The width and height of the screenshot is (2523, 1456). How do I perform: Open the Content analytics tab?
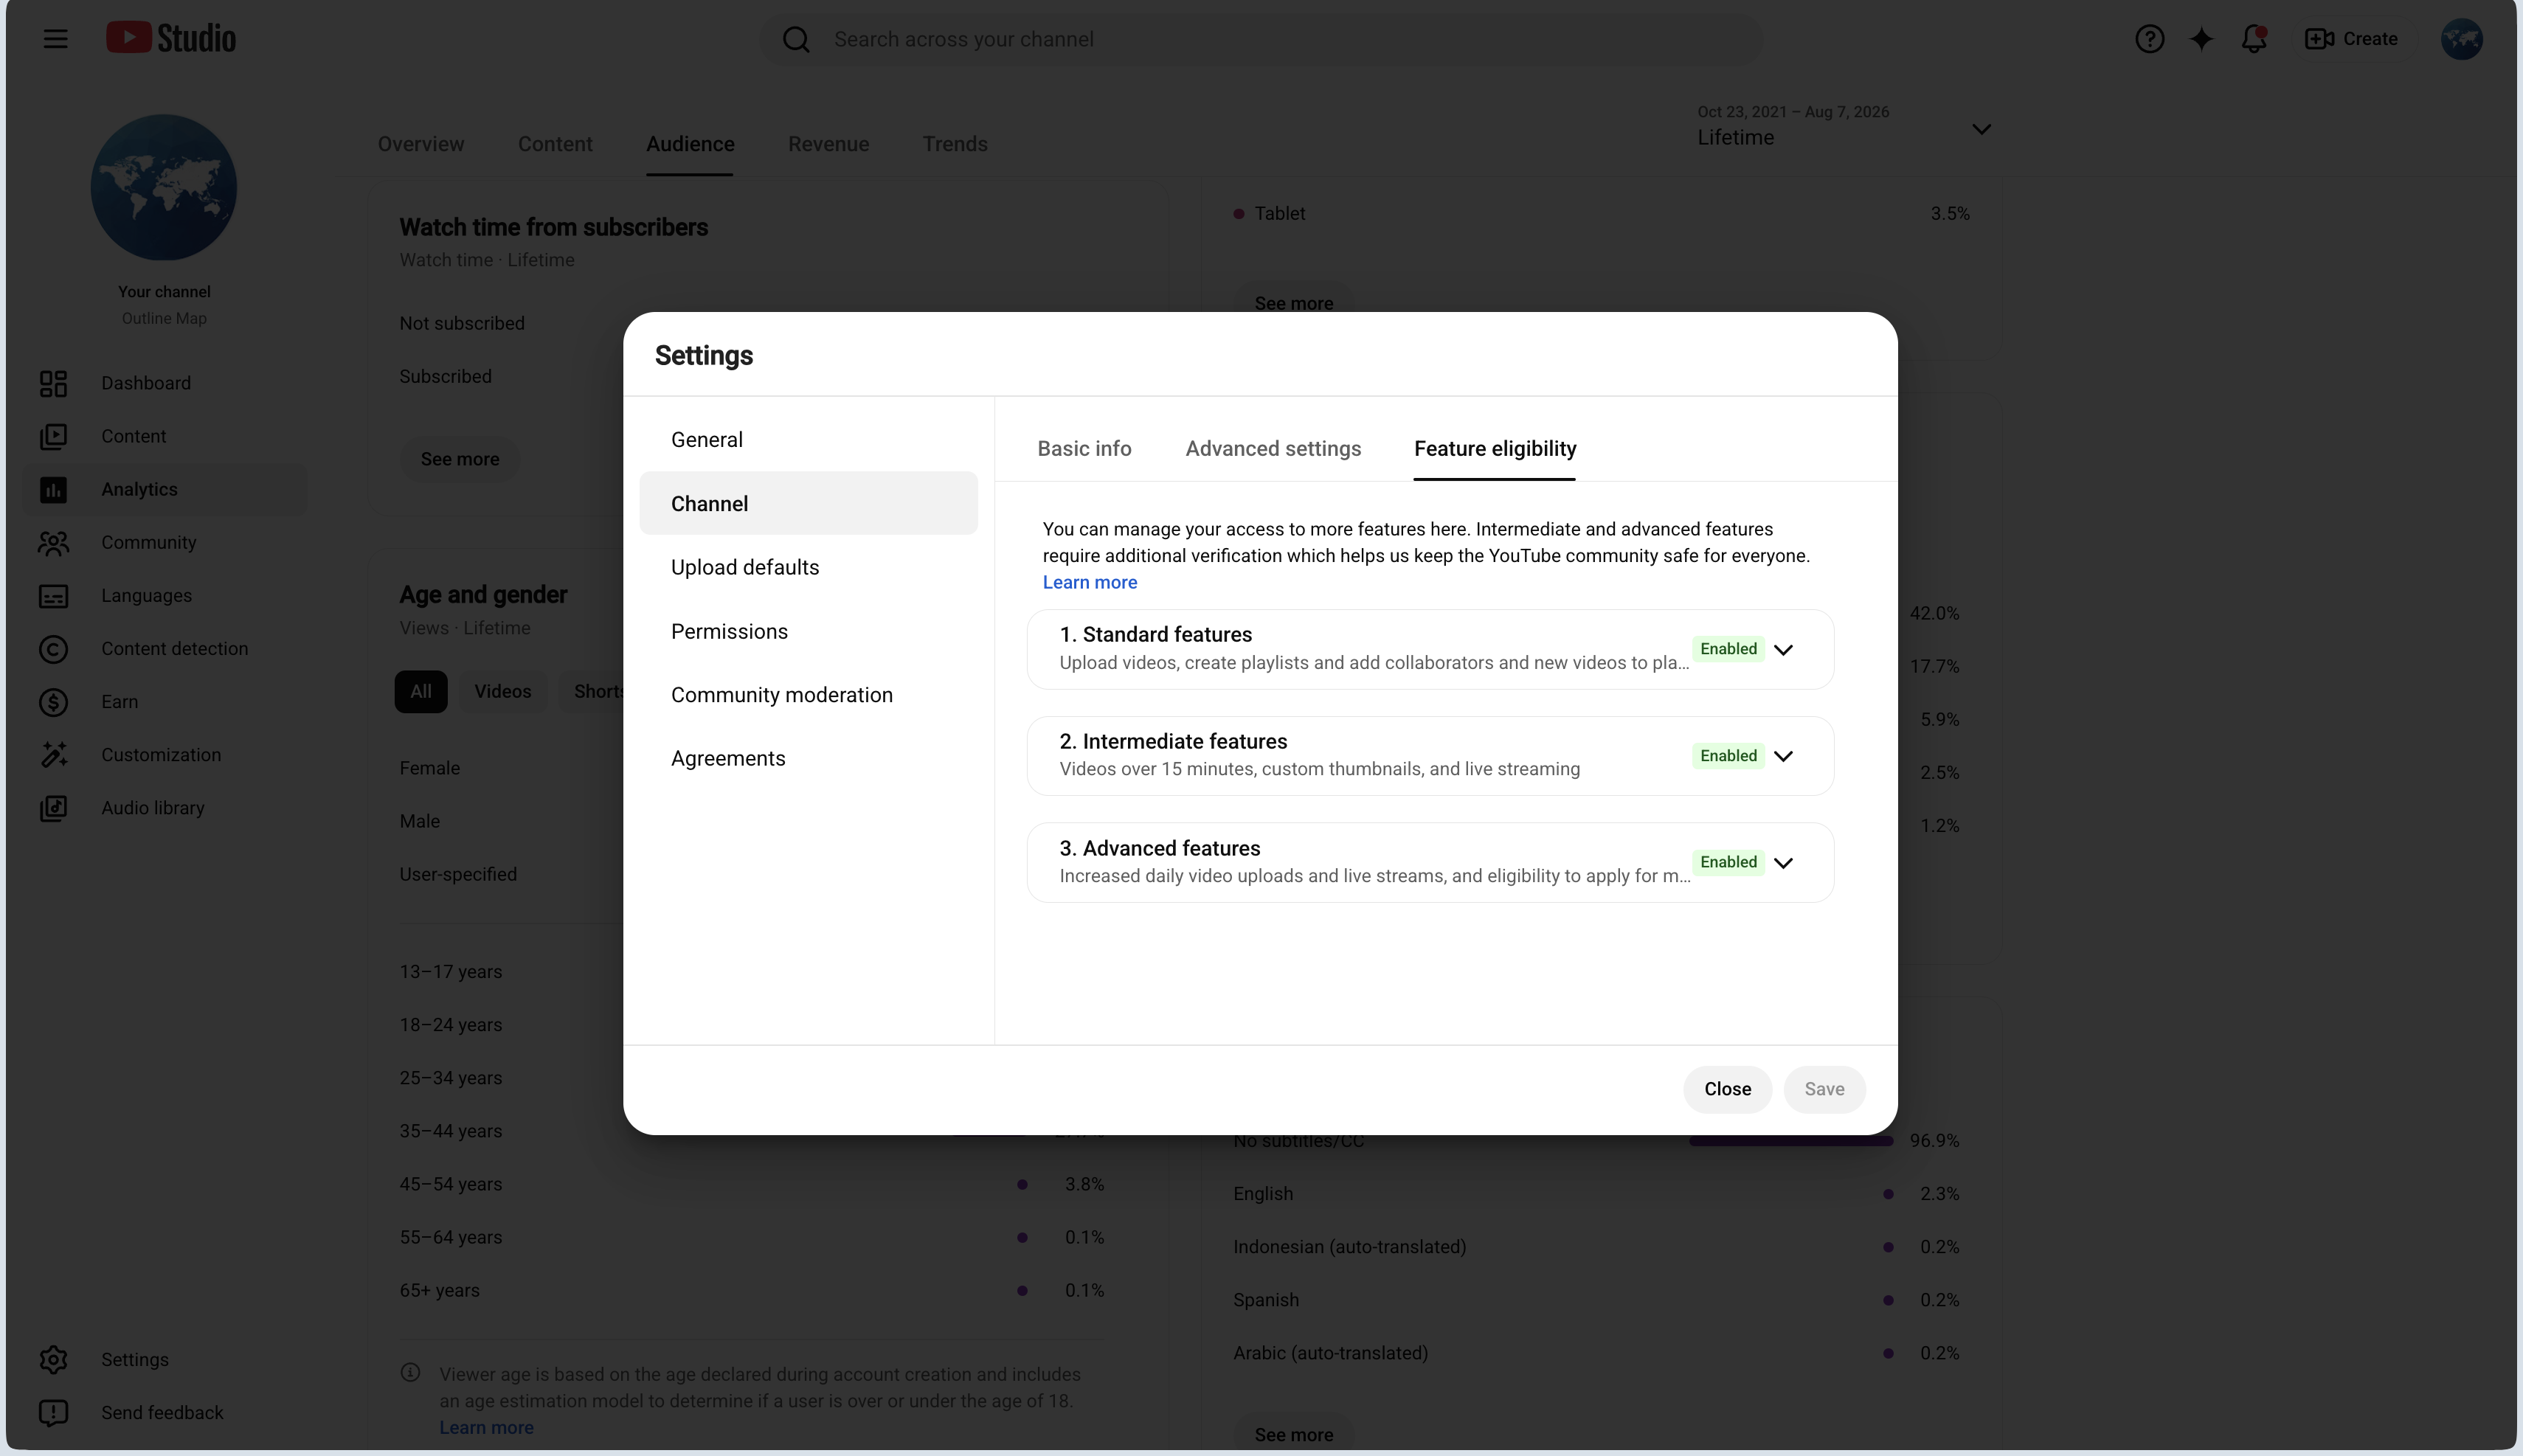(x=555, y=144)
